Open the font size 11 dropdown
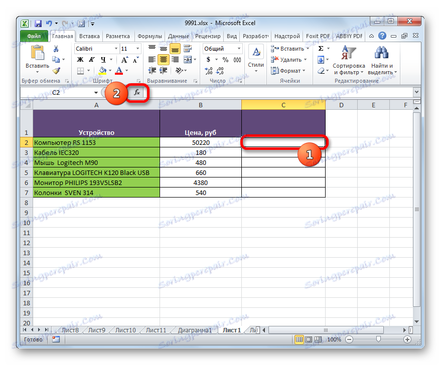 coord(137,49)
